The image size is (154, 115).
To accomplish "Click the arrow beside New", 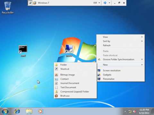I will tap(142, 65).
